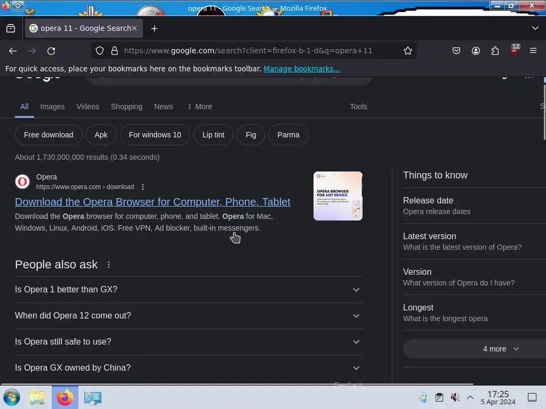Open the 'Latest version' item
The height and width of the screenshot is (409, 546).
point(474,241)
